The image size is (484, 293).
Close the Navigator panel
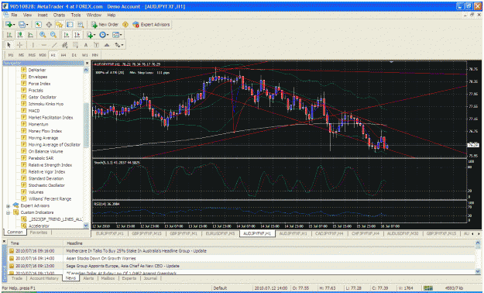87,63
